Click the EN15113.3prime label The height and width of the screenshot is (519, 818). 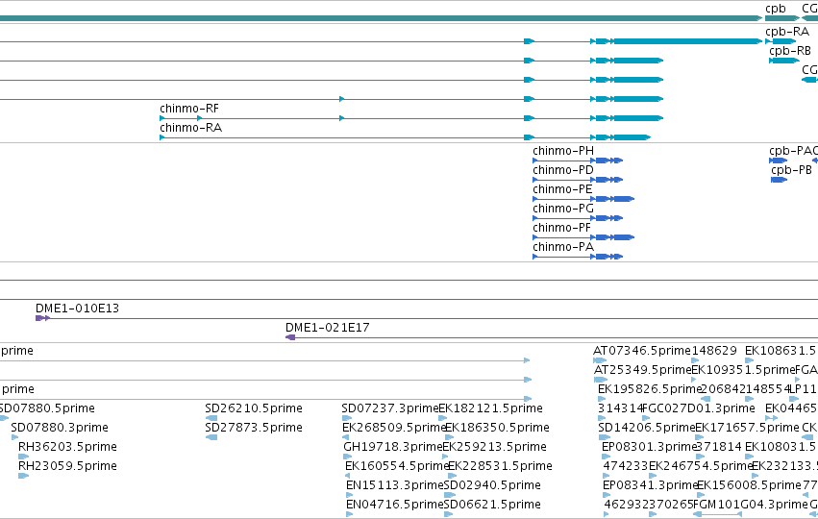(x=394, y=485)
